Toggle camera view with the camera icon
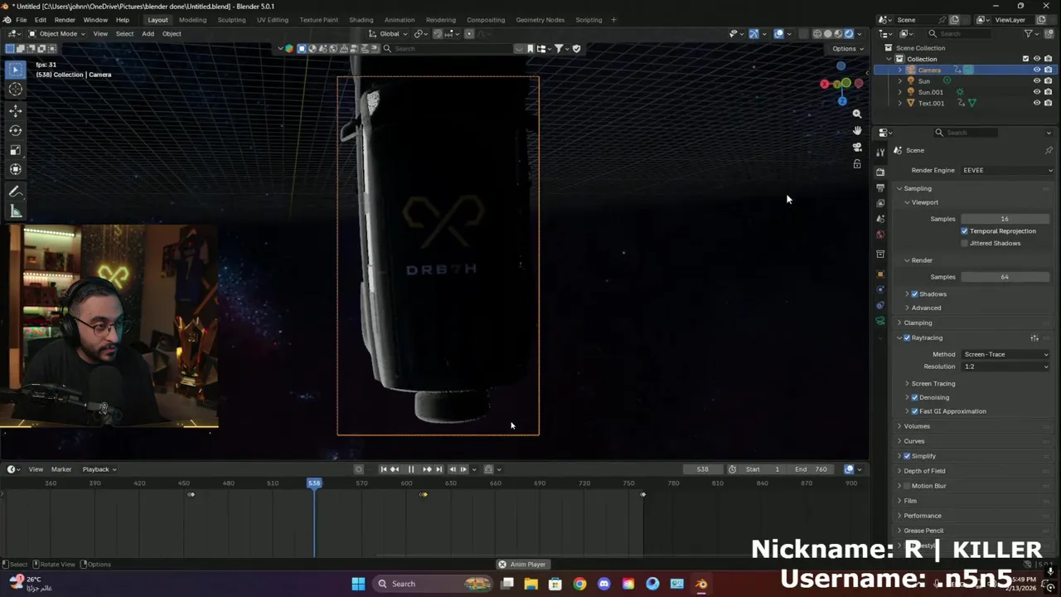1061x597 pixels. tap(857, 147)
